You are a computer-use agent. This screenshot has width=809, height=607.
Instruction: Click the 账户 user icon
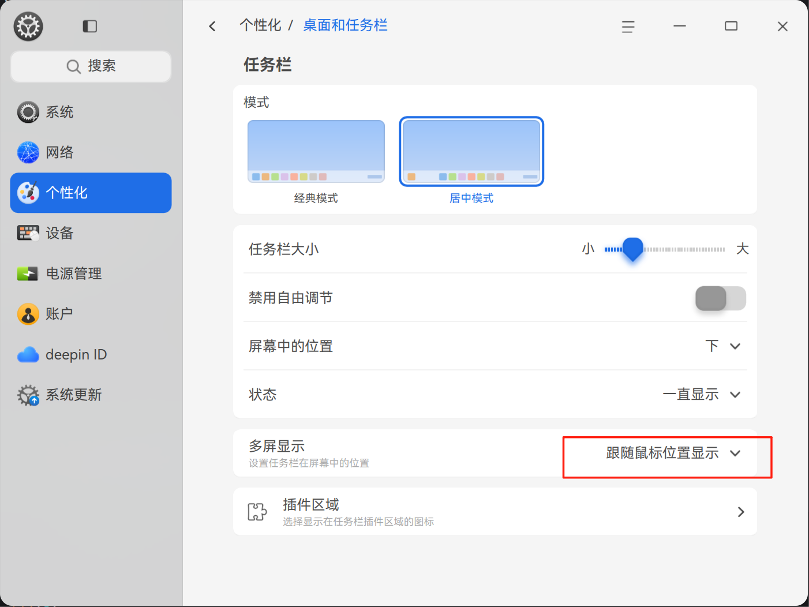pos(28,314)
